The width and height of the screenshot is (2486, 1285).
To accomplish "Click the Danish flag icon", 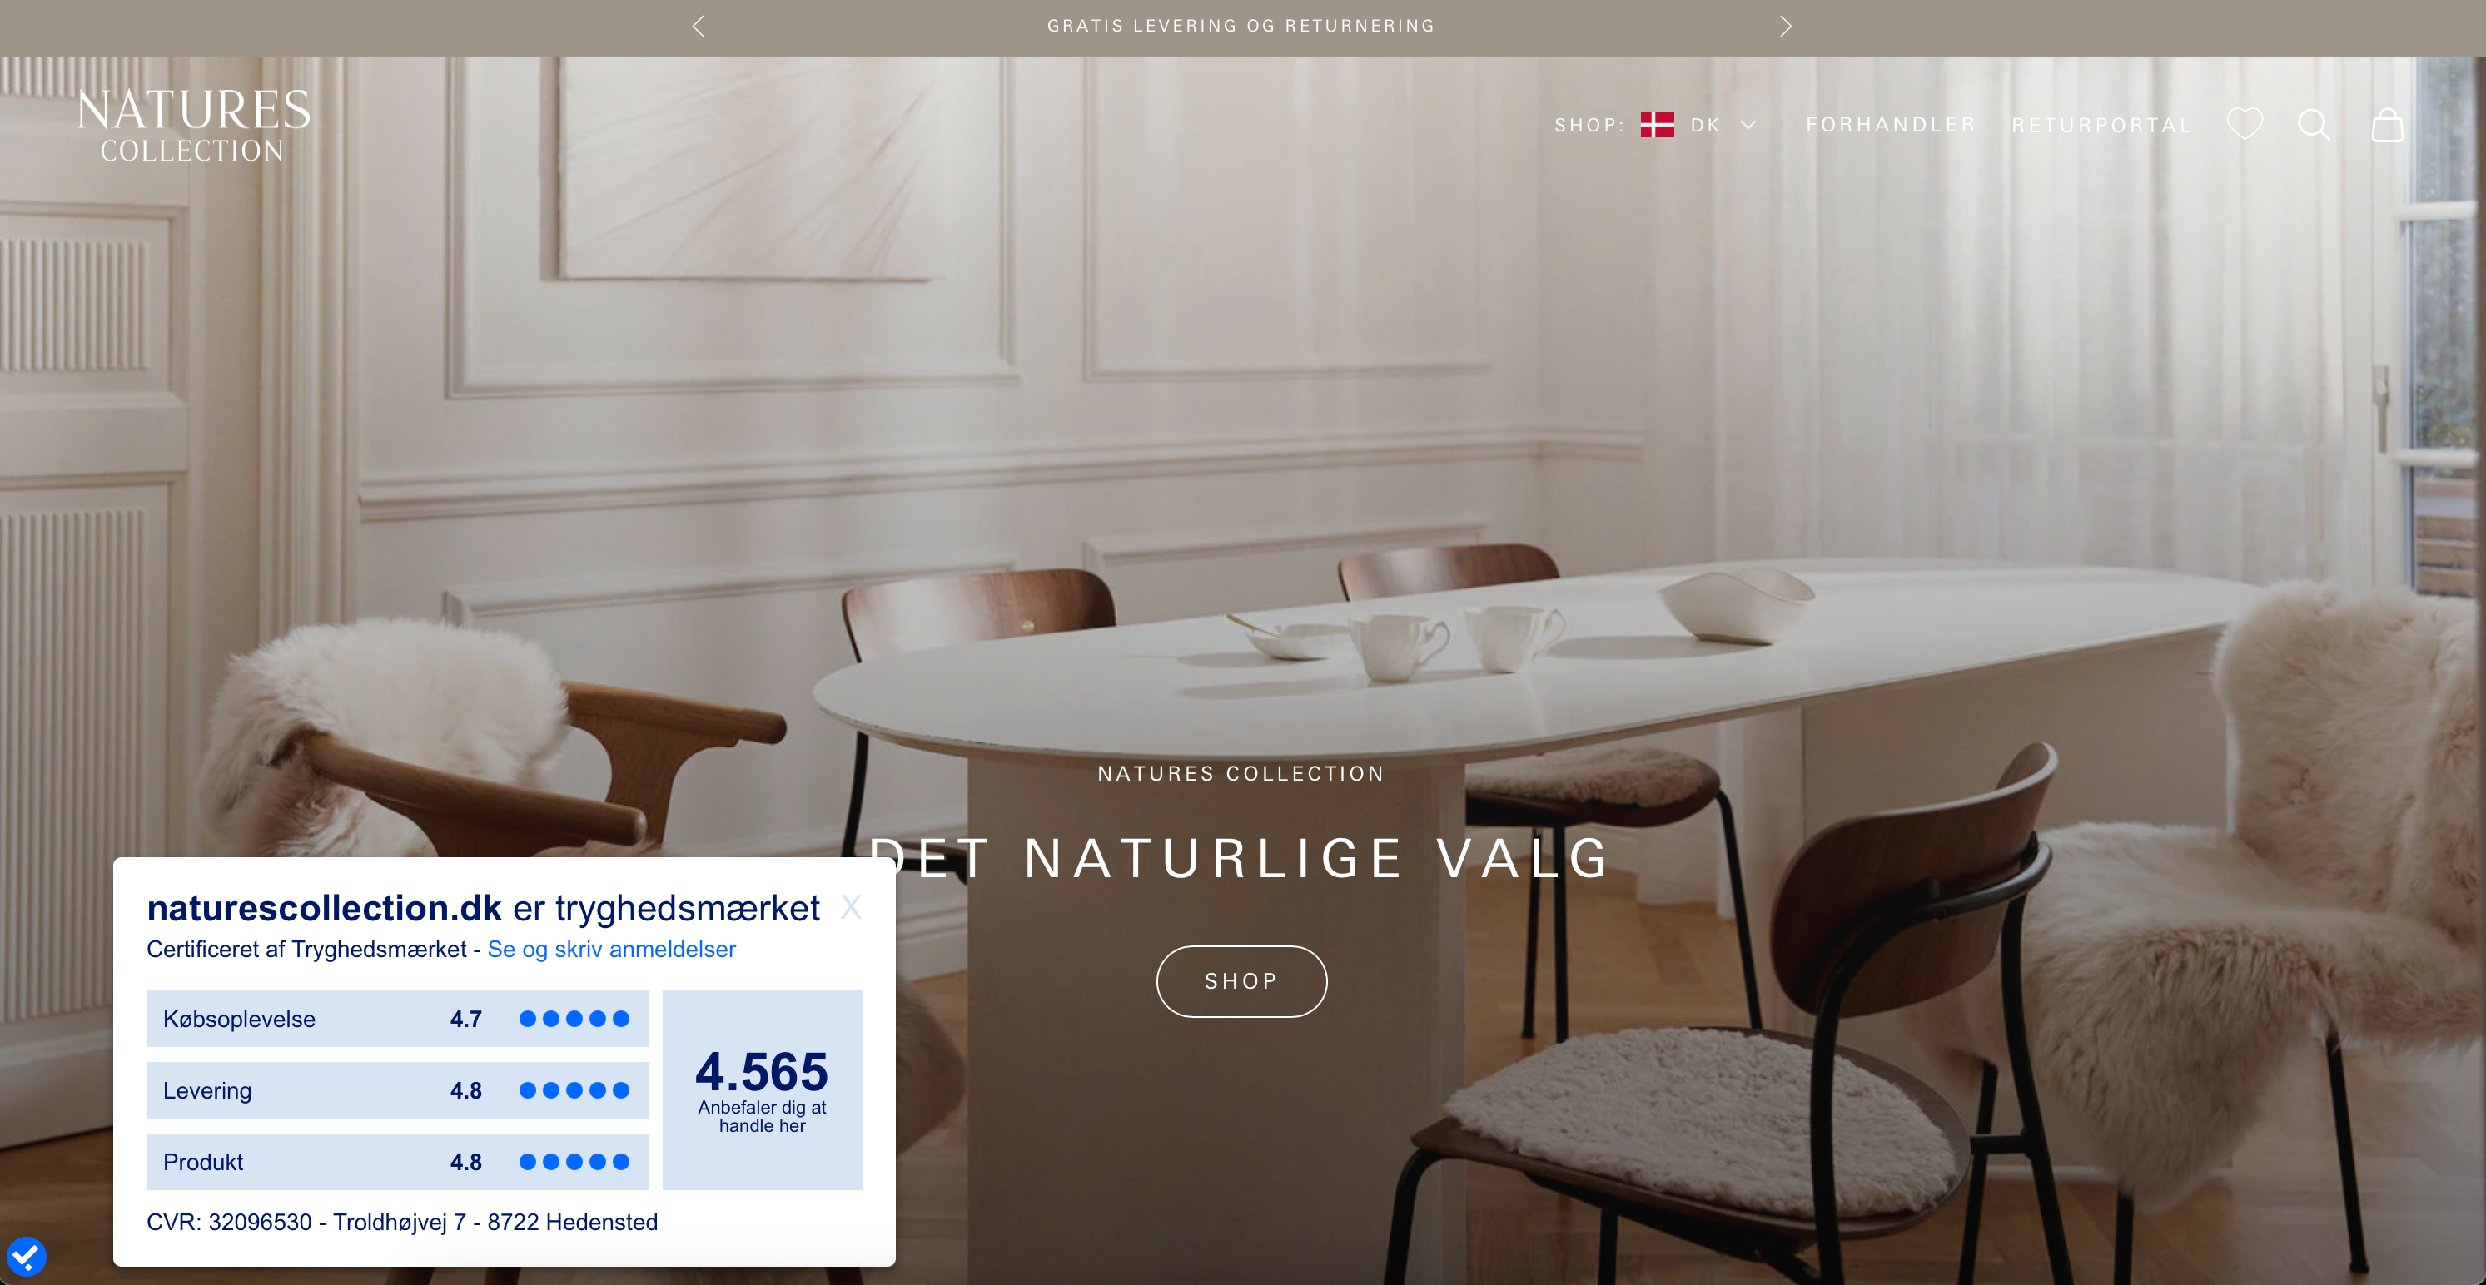I will pos(1657,126).
